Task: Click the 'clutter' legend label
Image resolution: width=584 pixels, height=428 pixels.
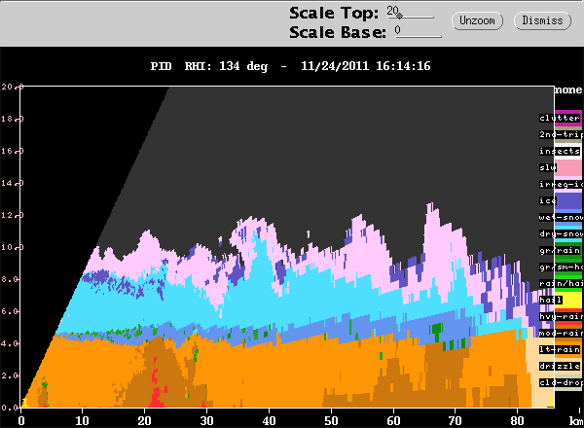Action: (x=560, y=118)
